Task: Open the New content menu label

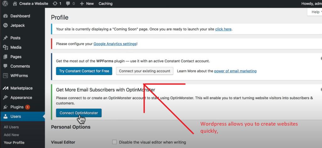Action: (90, 3)
